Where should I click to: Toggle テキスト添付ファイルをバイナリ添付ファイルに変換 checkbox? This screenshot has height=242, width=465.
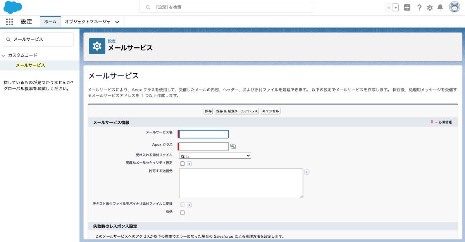click(x=182, y=204)
